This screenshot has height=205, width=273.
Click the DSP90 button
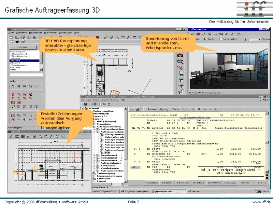23,47
